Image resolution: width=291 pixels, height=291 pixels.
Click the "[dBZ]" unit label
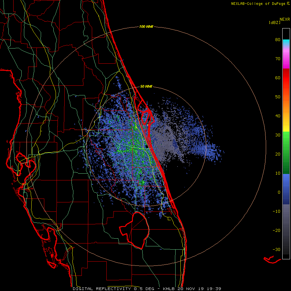coord(274,23)
